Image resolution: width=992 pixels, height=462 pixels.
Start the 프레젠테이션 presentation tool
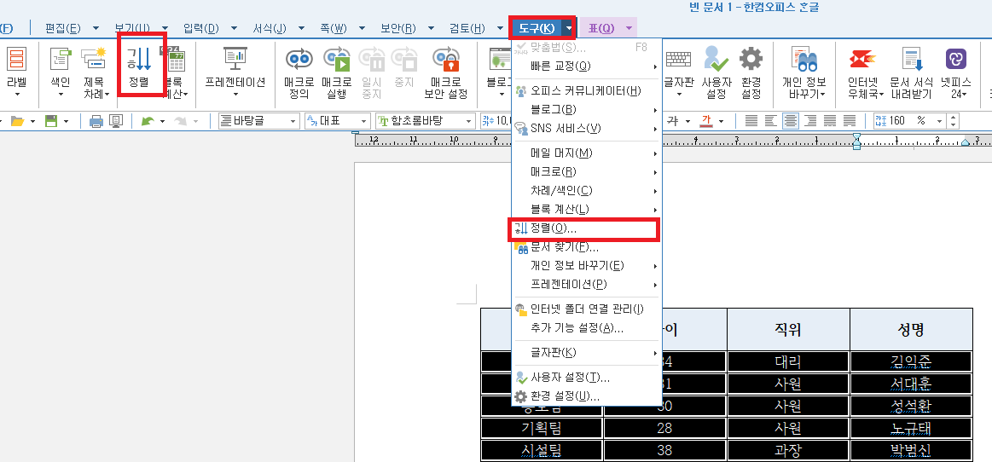click(x=235, y=72)
